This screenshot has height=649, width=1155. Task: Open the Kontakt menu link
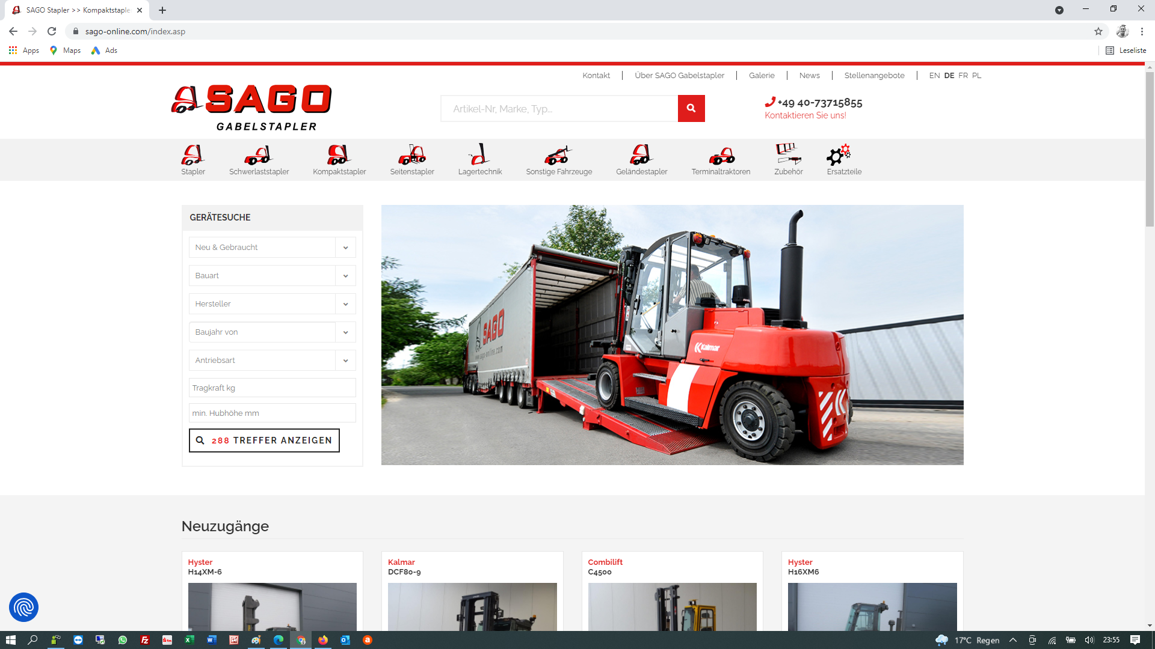596,75
